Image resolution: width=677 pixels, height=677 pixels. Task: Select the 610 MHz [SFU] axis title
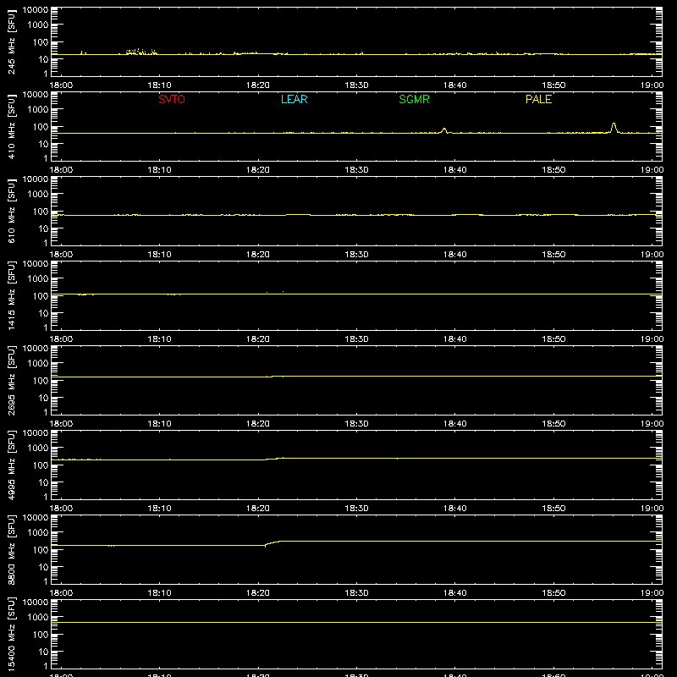click(11, 211)
